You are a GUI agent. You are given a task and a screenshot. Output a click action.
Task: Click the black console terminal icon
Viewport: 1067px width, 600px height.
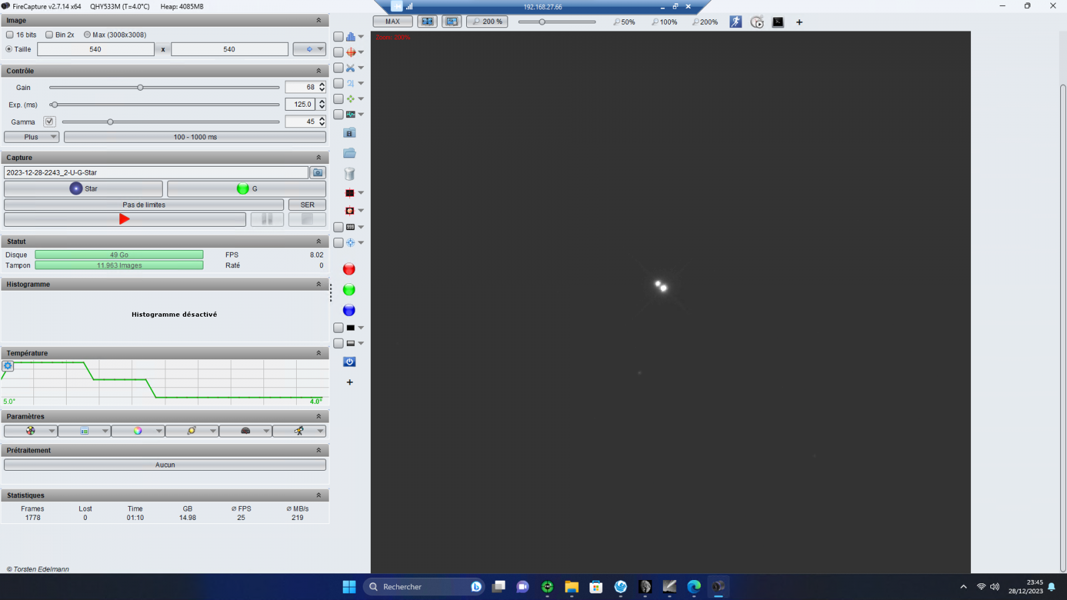click(x=778, y=22)
